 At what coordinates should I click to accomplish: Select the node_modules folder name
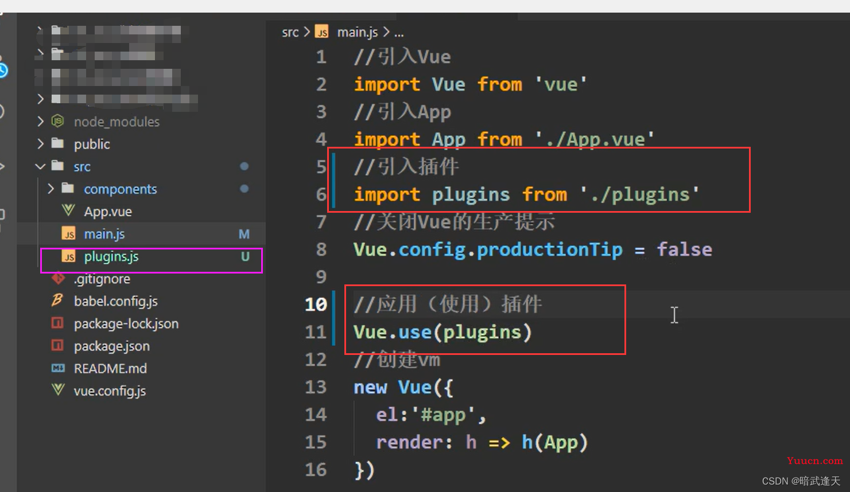117,122
